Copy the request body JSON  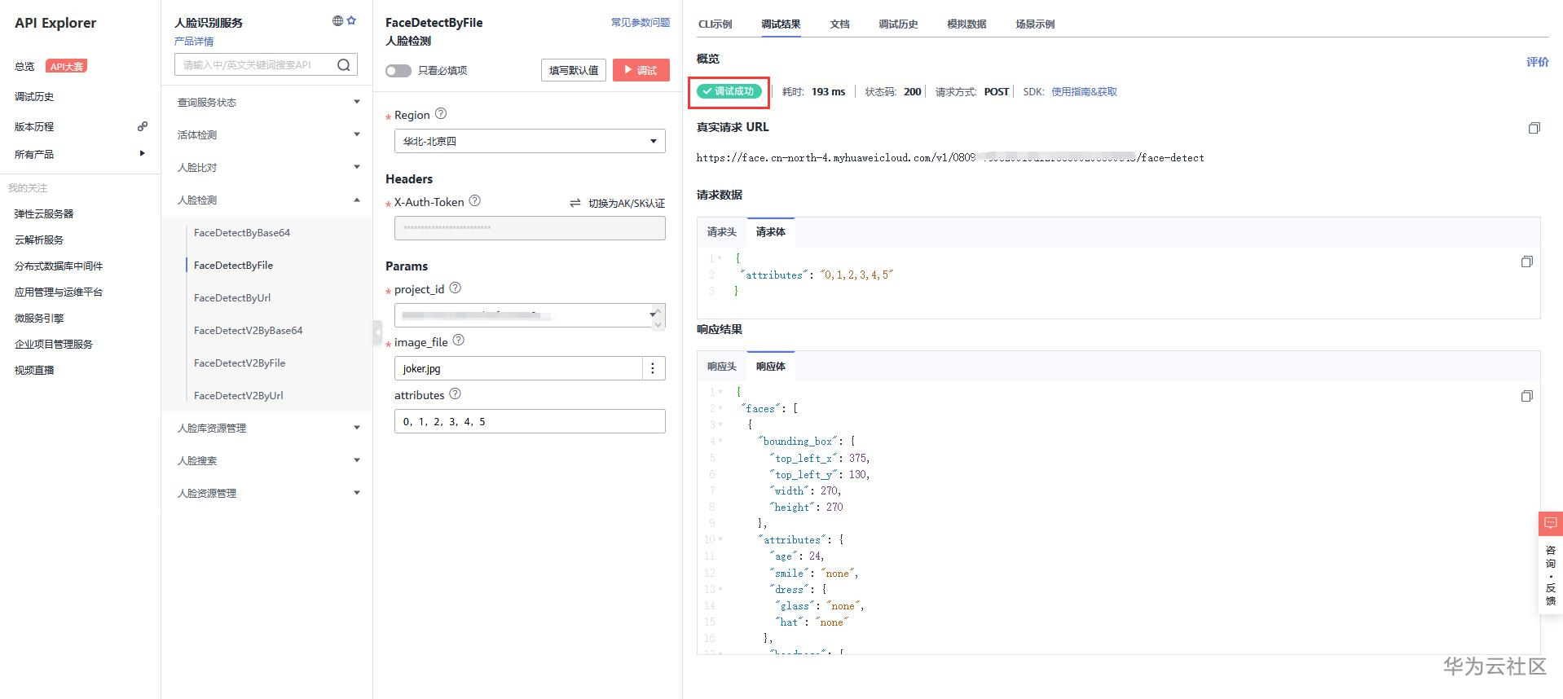coord(1526,262)
